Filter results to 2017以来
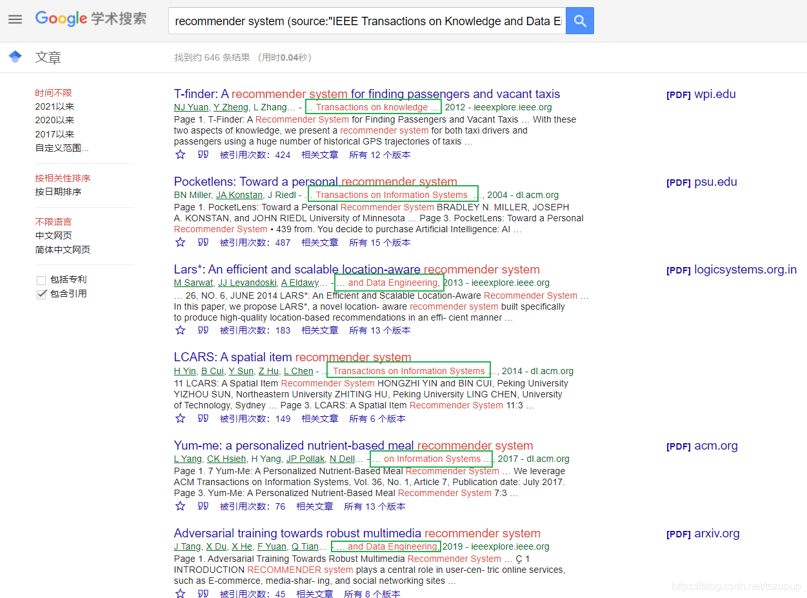This screenshot has height=598, width=807. pos(55,134)
